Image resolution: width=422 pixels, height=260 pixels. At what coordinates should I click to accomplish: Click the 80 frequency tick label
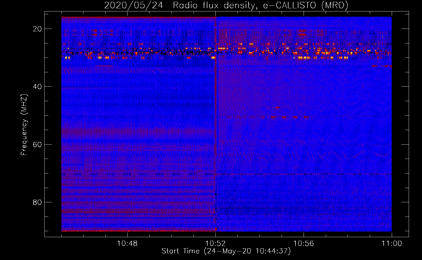(37, 202)
